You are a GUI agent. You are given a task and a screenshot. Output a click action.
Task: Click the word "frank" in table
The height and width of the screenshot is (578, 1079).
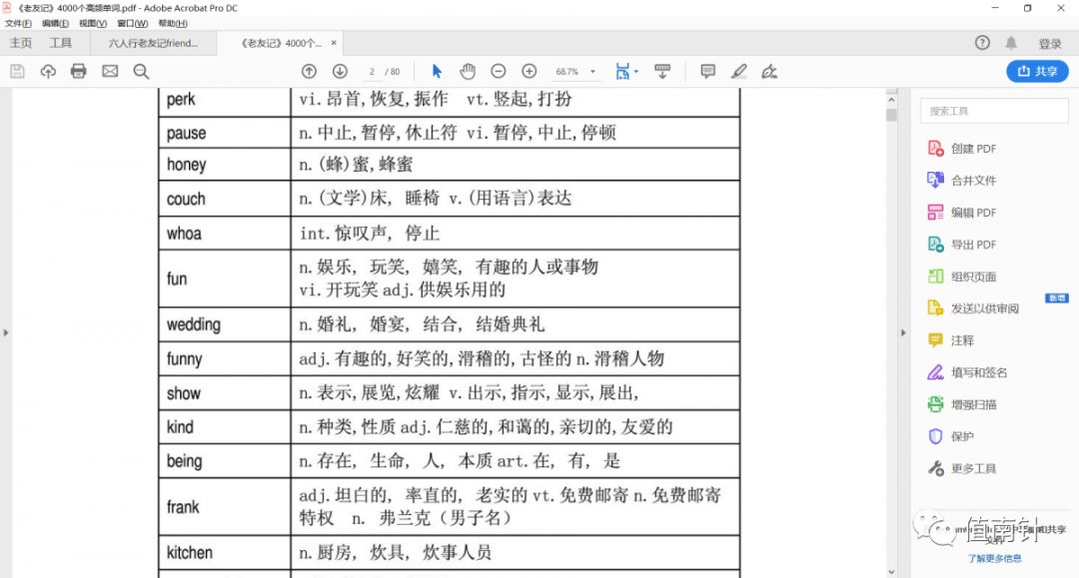pyautogui.click(x=183, y=507)
